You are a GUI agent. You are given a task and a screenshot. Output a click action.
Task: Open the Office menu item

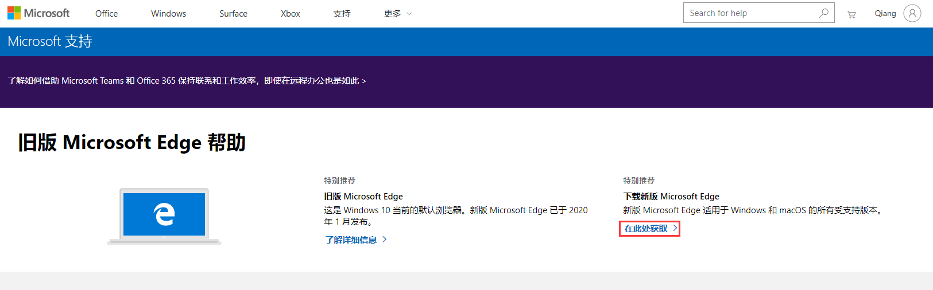(x=106, y=14)
